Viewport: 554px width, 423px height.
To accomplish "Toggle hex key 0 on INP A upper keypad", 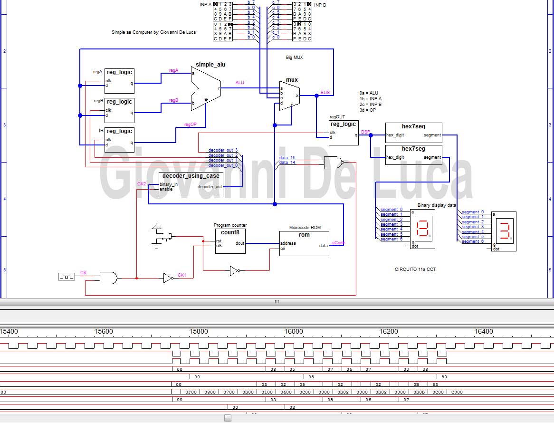I will (x=215, y=4).
